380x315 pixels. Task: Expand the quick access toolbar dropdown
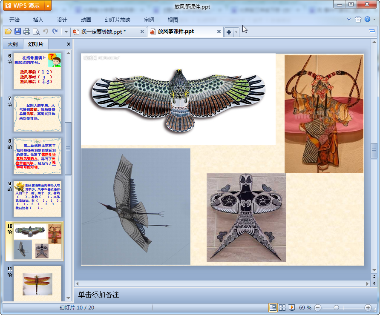tap(66, 31)
